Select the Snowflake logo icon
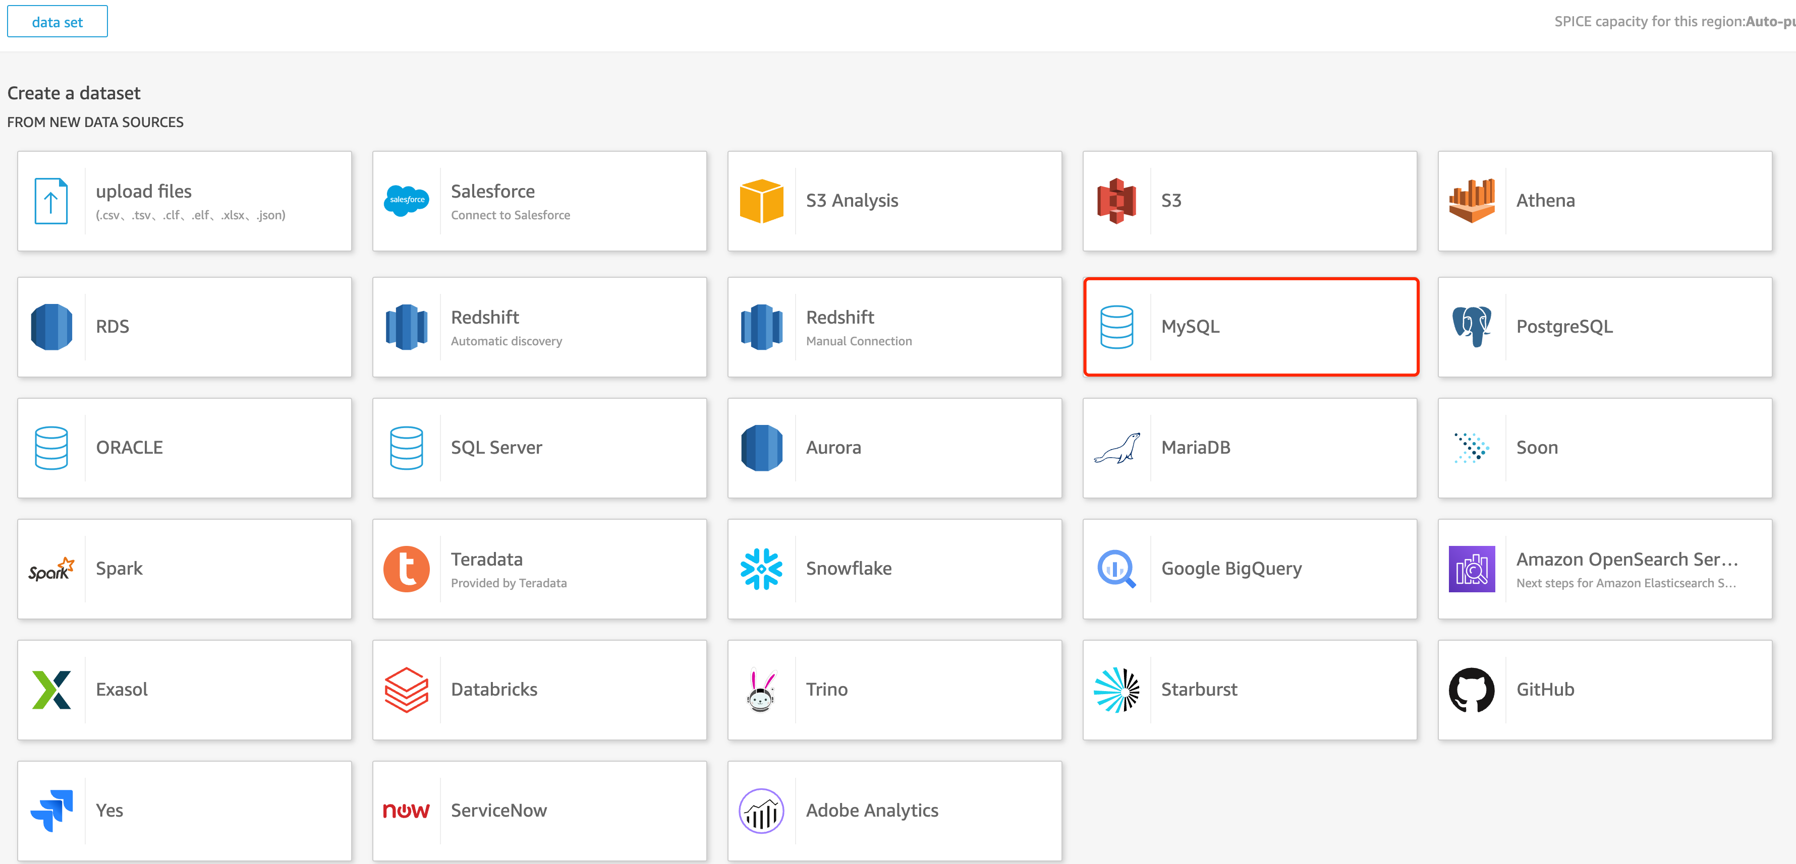The width and height of the screenshot is (1796, 864). pyautogui.click(x=761, y=569)
